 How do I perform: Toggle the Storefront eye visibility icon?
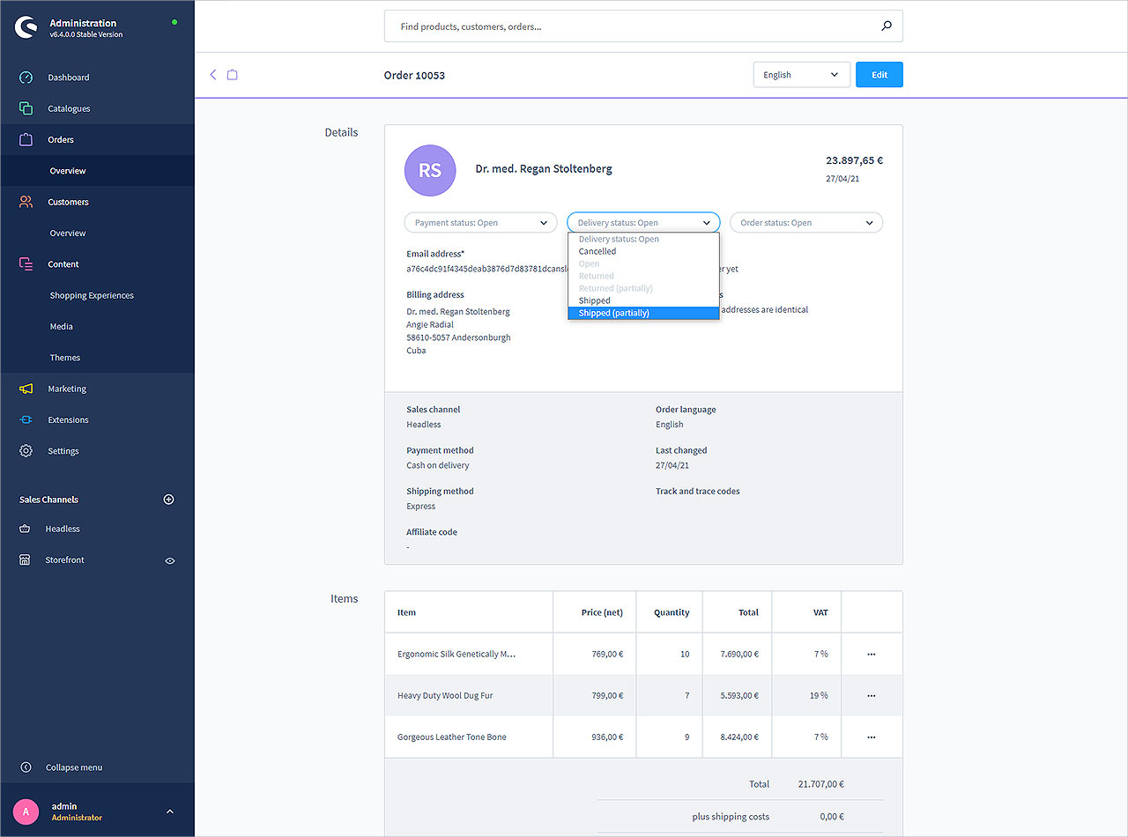coord(170,560)
